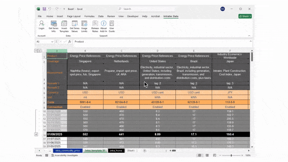Screen dimensions: 288x162
Task: Show outline level 2
Action: click(x=40, y=51)
